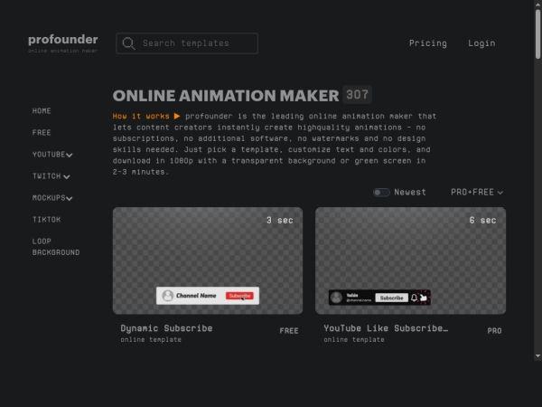
Task: Expand the YouTube sidebar chevron
Action: tap(70, 155)
